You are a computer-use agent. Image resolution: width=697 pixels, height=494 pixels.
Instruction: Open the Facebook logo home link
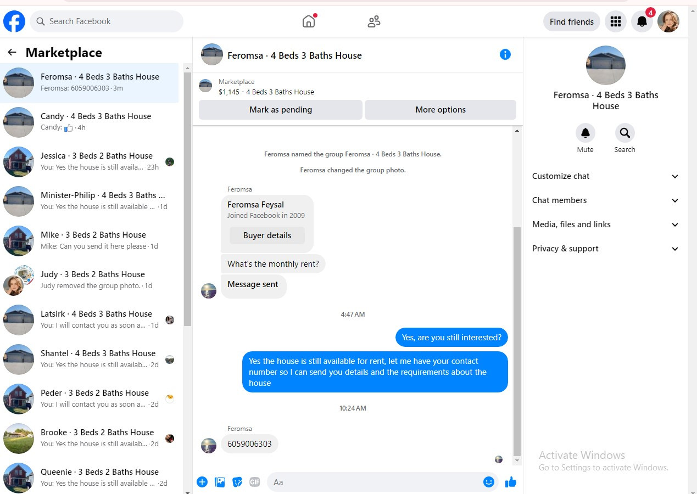[14, 21]
